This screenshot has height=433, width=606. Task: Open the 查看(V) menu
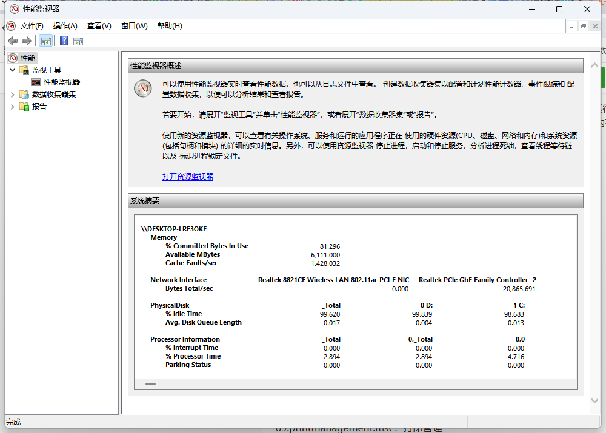[x=99, y=26]
